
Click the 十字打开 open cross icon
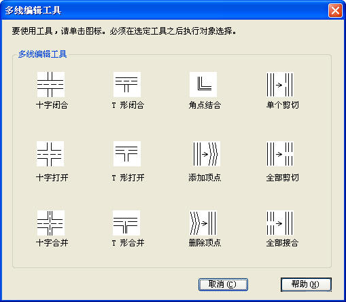click(50, 154)
